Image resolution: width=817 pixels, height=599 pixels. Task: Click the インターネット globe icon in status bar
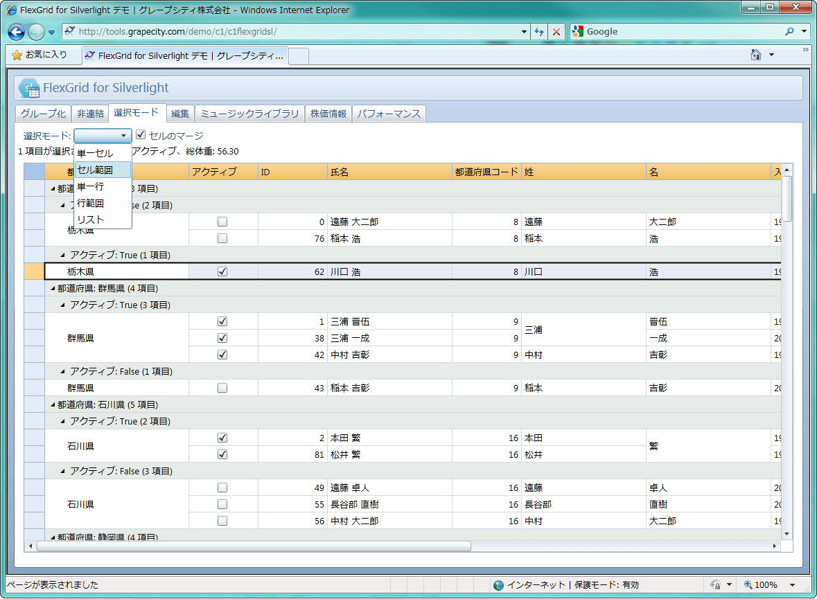point(498,585)
